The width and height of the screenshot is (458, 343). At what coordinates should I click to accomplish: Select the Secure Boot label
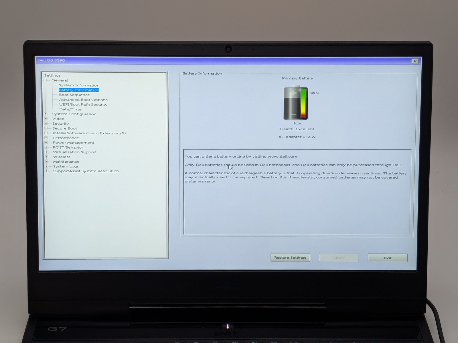(x=65, y=128)
